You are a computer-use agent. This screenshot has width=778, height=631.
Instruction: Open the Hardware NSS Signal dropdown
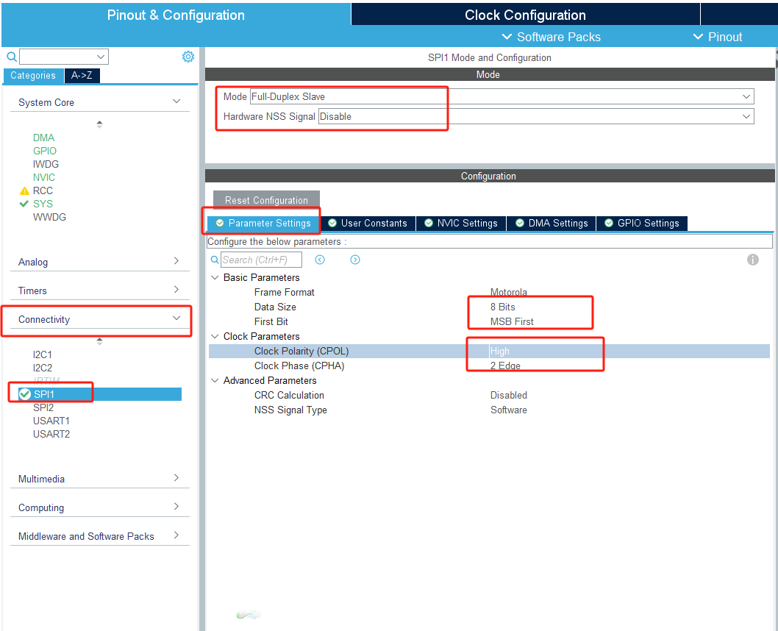(536, 117)
